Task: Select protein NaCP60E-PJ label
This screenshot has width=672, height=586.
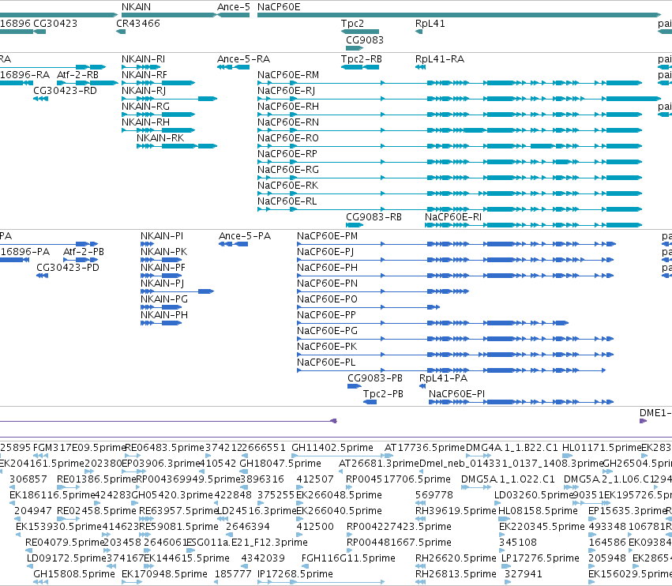Action: click(x=325, y=252)
